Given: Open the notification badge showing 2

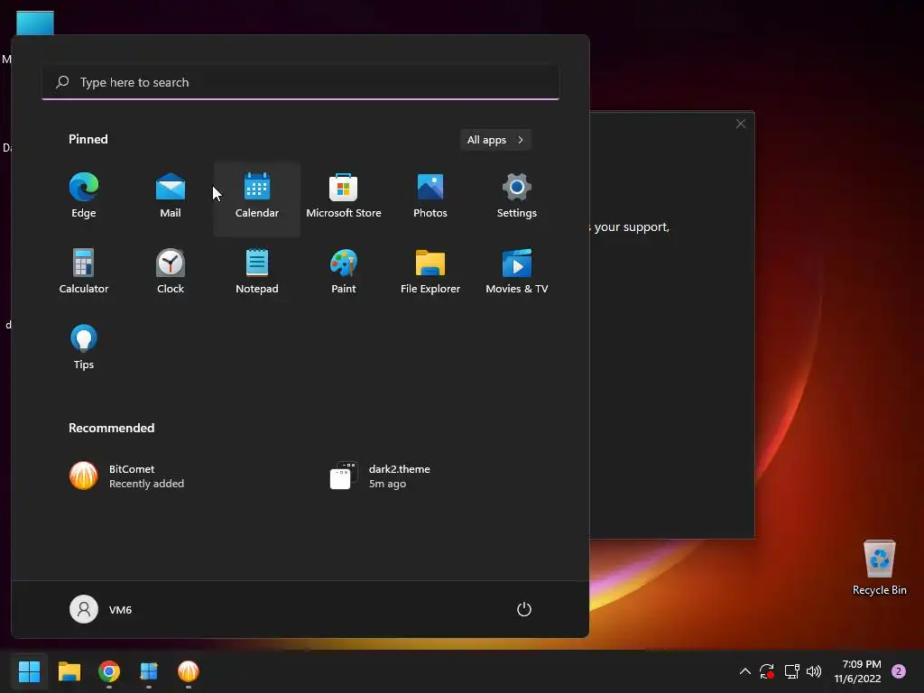Looking at the screenshot, I should [899, 671].
